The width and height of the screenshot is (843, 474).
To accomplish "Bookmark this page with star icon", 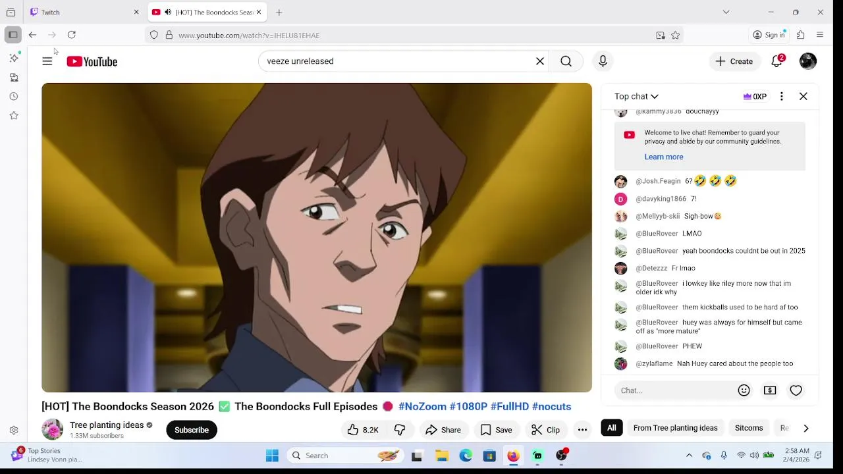I will click(675, 36).
